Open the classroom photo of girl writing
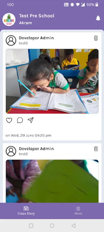 click(x=52, y=81)
